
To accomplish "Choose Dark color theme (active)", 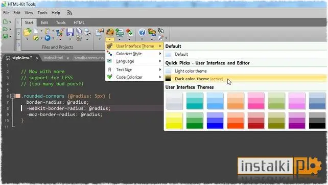I will 246,79.
